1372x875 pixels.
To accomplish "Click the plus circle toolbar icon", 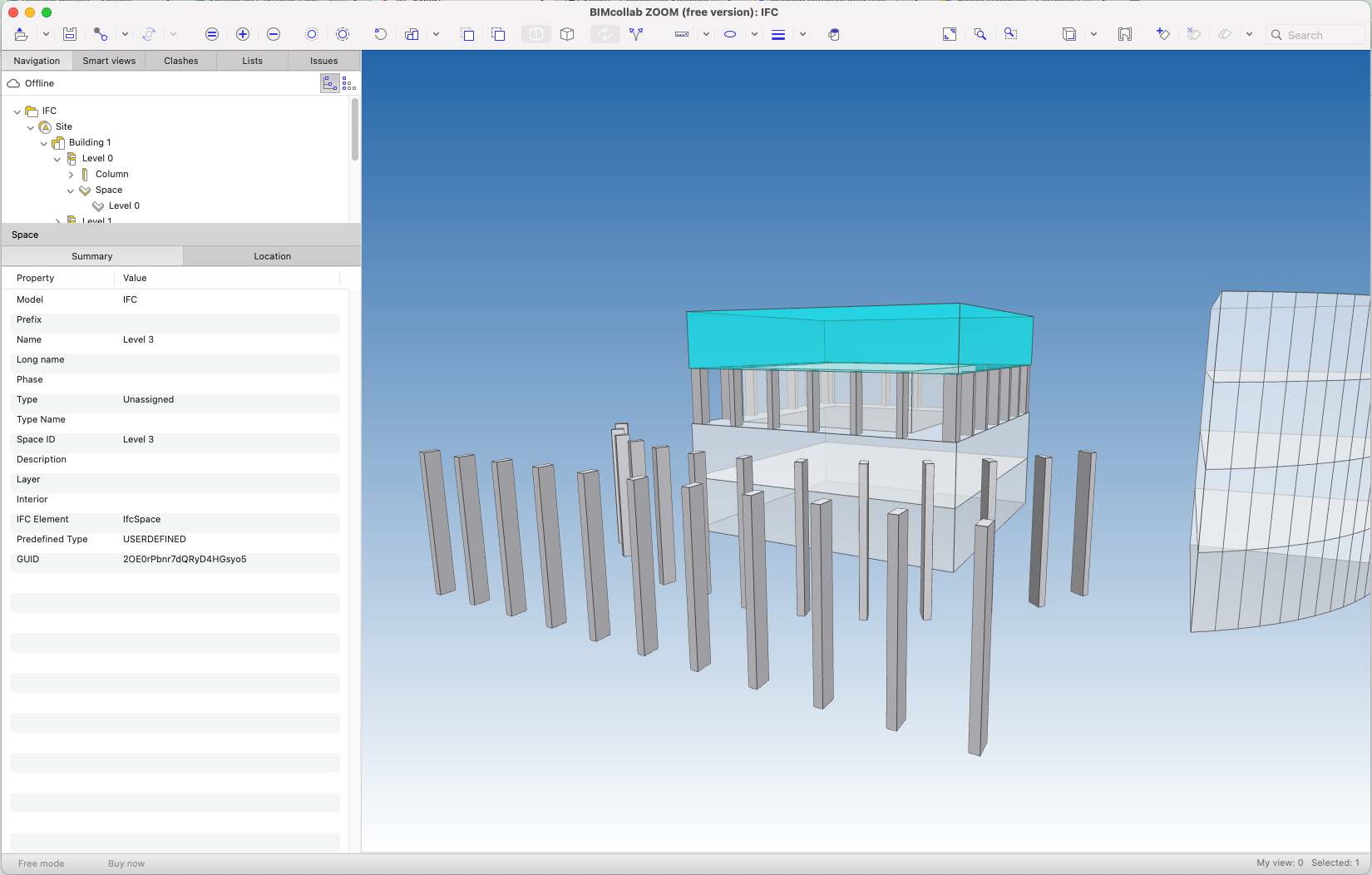I will [243, 34].
